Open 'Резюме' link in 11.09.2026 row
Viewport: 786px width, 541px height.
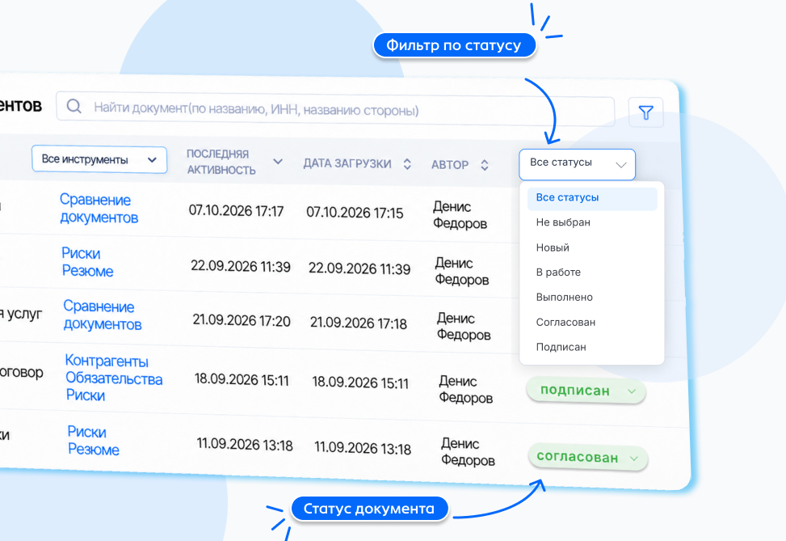coord(94,449)
